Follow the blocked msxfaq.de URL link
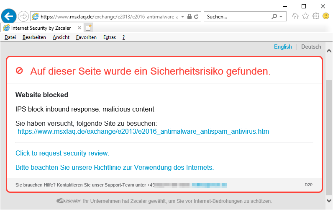The width and height of the screenshot is (333, 210). click(x=143, y=132)
